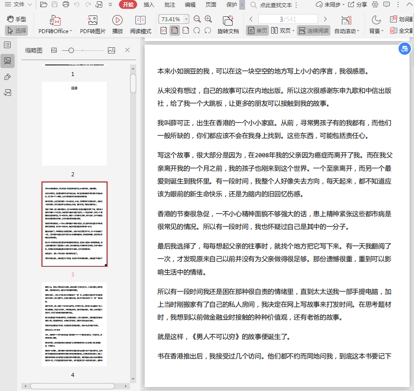Click the three-dot more options icon

pos(398,4)
